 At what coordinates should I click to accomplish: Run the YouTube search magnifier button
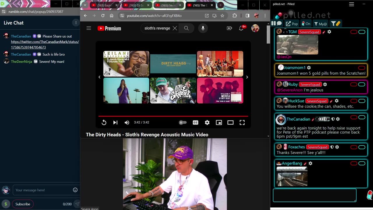186,28
